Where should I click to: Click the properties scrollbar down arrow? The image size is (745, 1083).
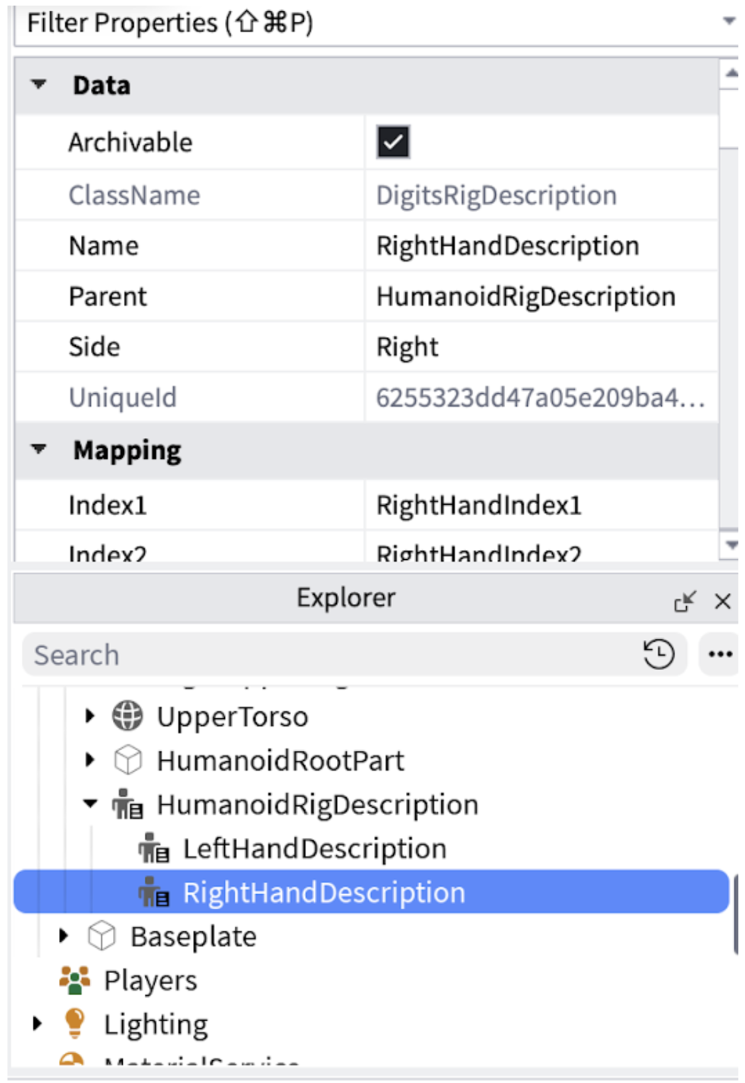point(730,545)
